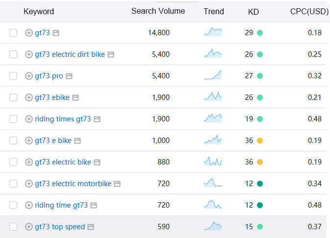Click the plus icon beside gt73 e bike
The image size is (330, 238).
coord(29,141)
